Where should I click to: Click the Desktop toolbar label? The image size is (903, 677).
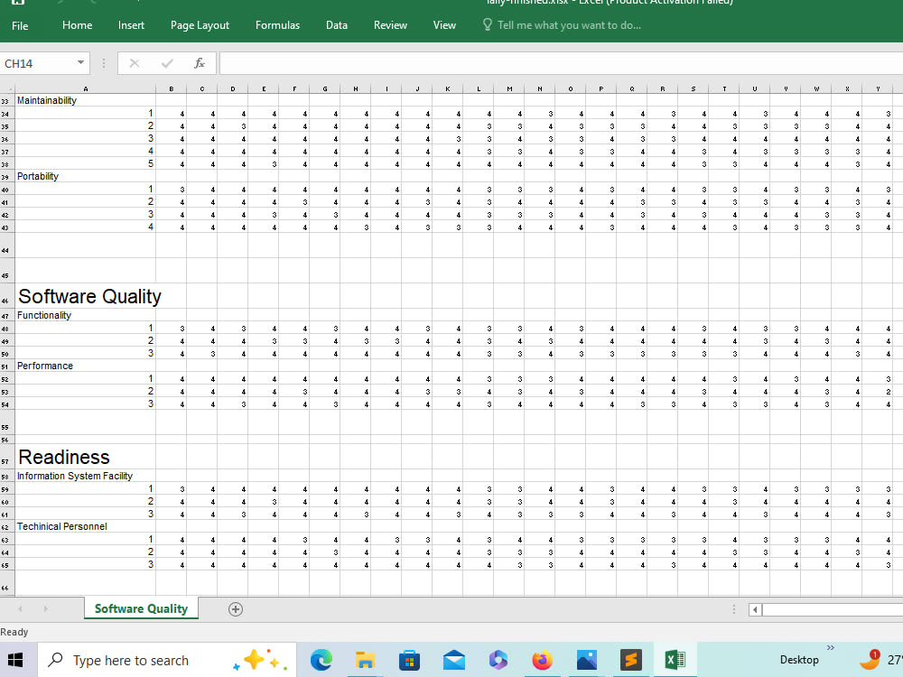tap(799, 660)
